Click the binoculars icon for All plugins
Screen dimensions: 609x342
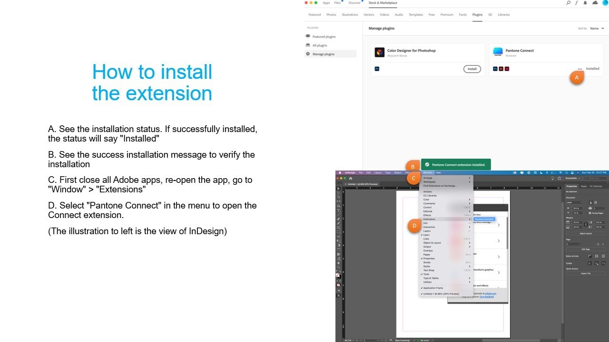[x=308, y=45]
